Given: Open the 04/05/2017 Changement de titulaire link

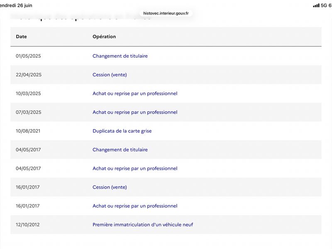Looking at the screenshot, I should (120, 150).
